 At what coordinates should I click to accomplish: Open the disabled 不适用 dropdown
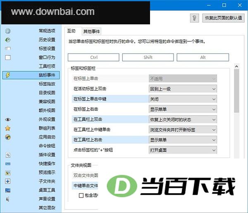[183, 78]
